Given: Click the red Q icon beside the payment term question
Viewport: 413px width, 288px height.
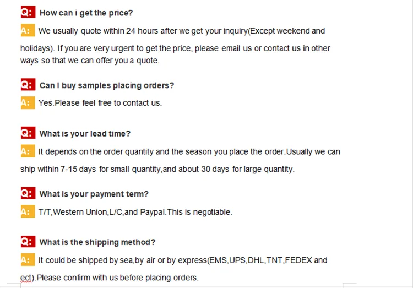Looking at the screenshot, I should pyautogui.click(x=28, y=193).
